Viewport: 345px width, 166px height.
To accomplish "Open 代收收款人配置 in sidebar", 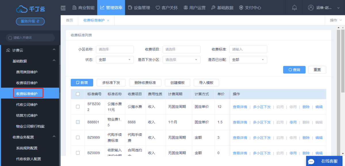I will [28, 159].
